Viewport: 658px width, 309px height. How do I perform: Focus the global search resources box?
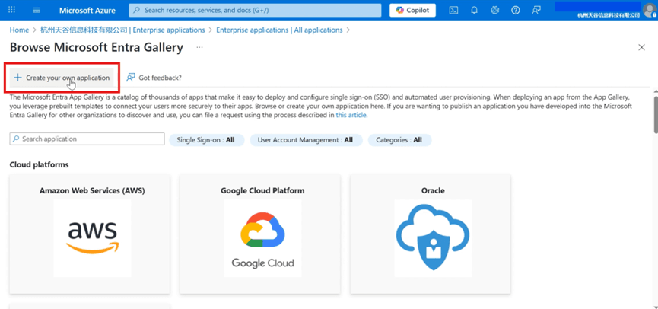point(255,10)
